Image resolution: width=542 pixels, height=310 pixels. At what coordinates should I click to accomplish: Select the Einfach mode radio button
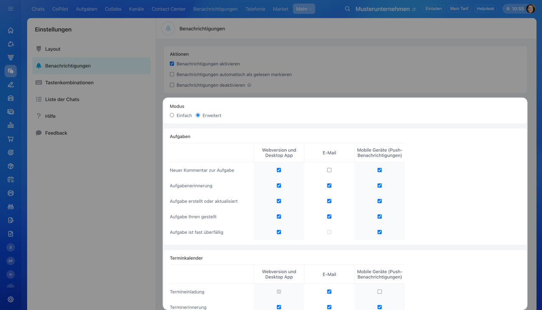pos(172,115)
